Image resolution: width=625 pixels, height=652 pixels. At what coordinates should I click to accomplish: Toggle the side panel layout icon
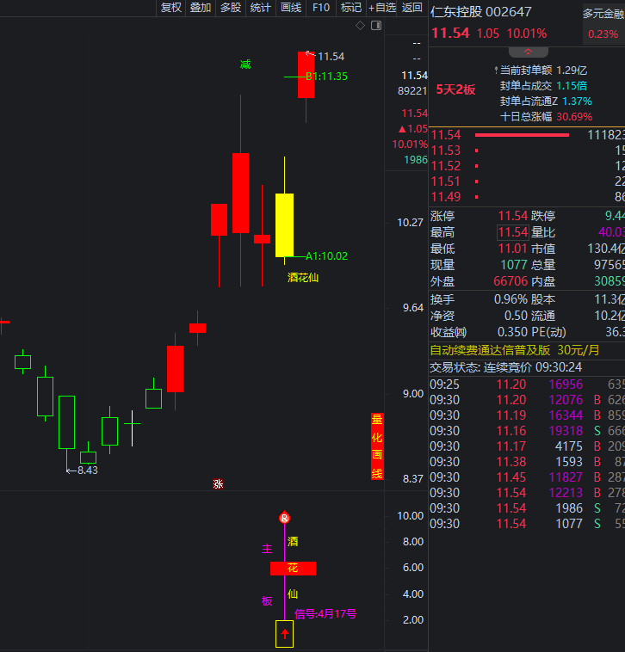375,26
